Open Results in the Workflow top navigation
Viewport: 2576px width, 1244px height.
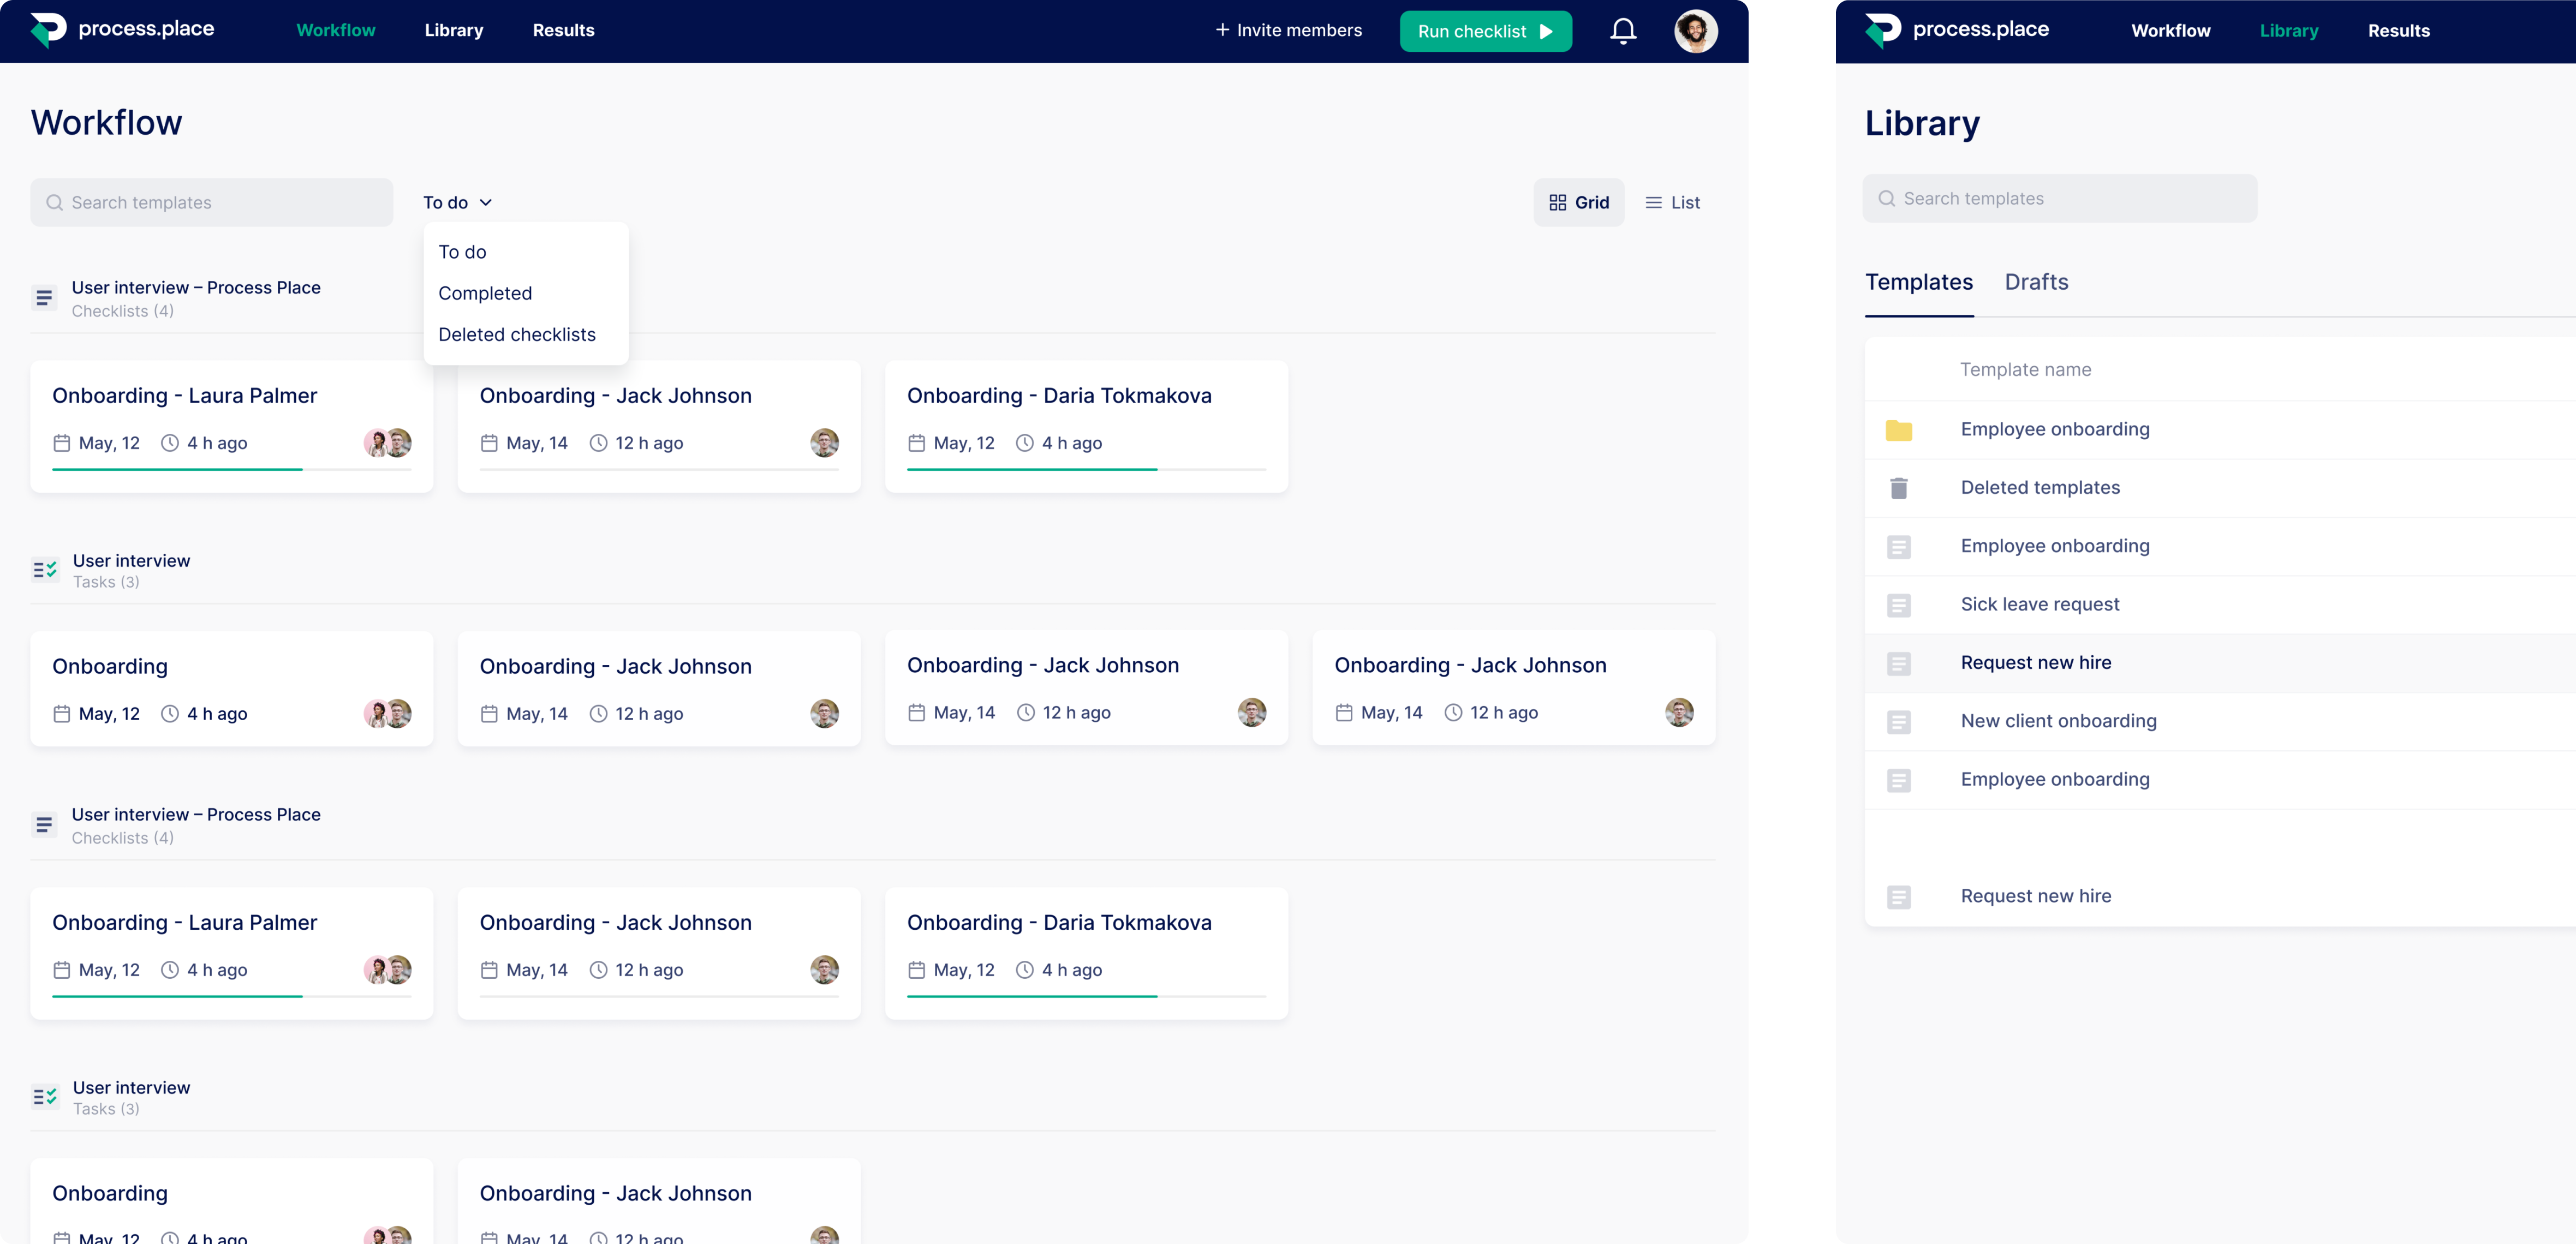click(563, 31)
